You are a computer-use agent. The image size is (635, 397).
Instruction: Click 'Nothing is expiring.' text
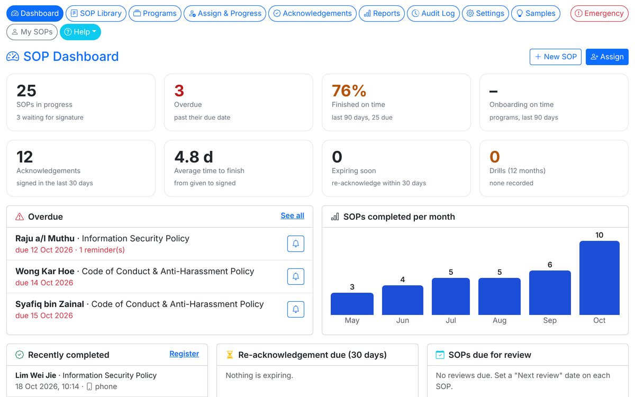click(x=259, y=375)
